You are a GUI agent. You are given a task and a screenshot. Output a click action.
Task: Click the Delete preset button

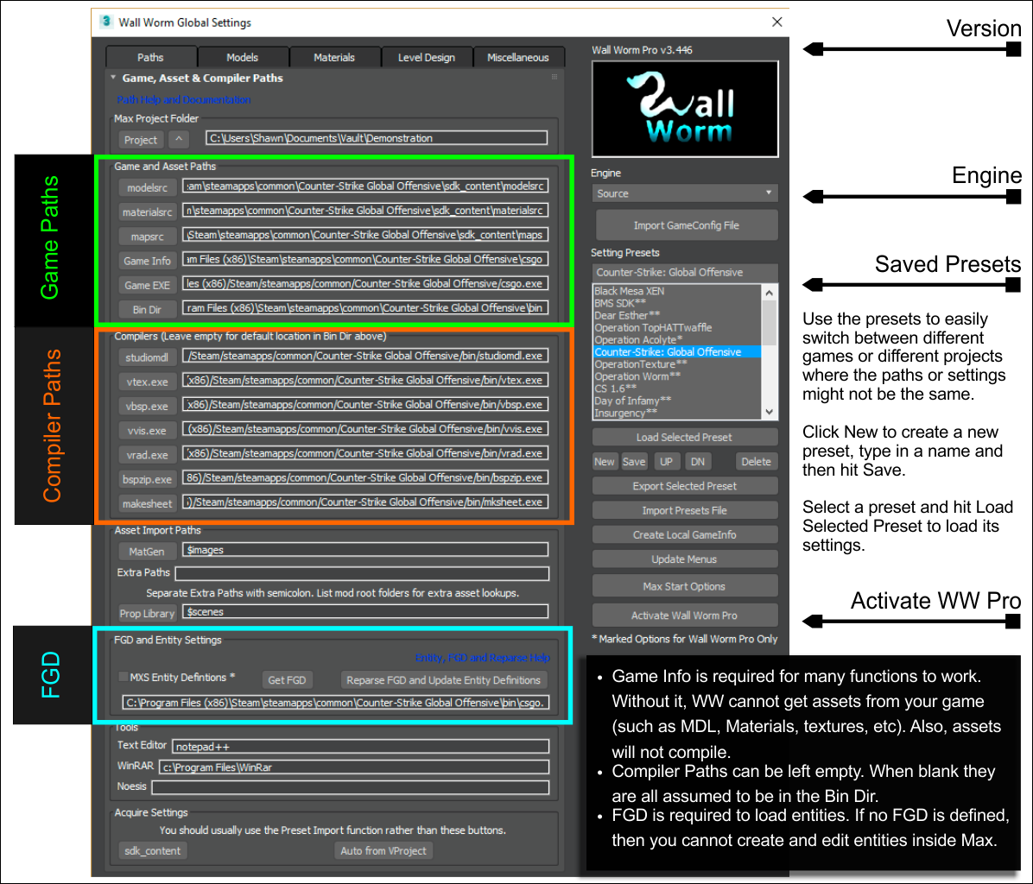click(756, 461)
